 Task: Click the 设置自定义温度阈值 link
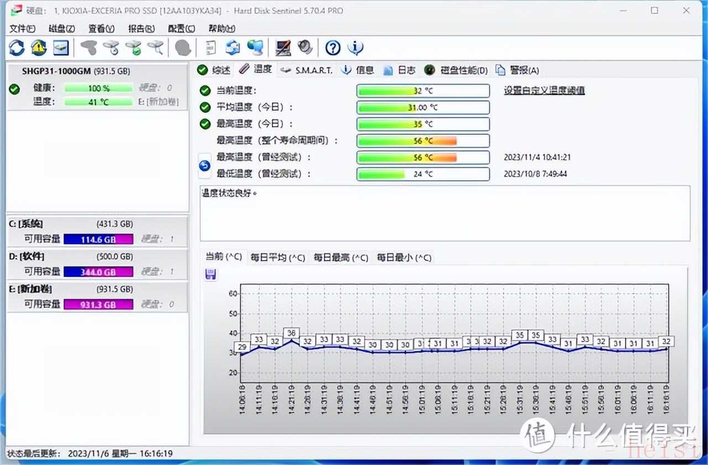pyautogui.click(x=544, y=91)
